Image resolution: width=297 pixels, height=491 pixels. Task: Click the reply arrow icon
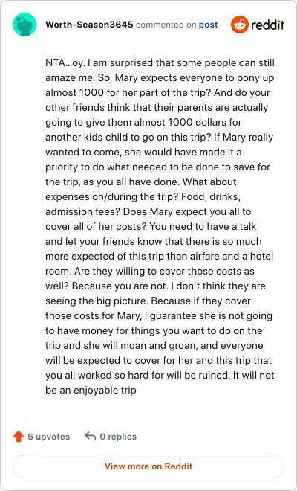91,436
